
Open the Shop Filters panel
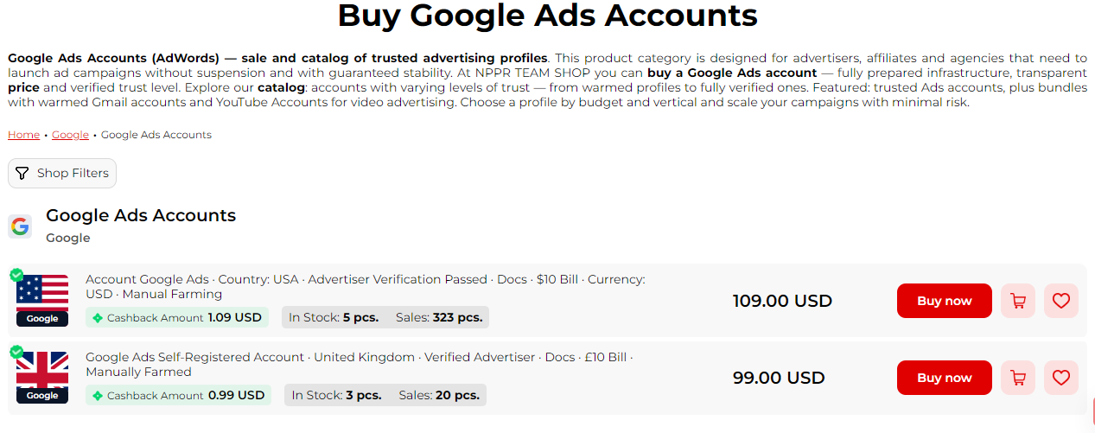point(62,173)
